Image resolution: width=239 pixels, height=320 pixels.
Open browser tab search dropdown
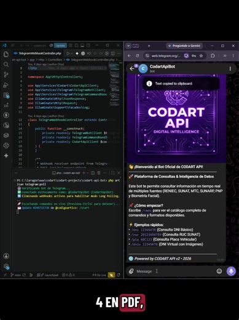[128, 46]
